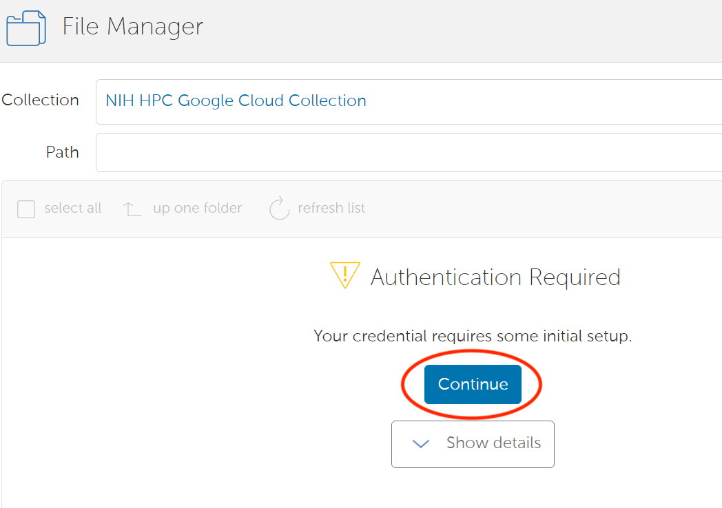Click the up one folder arrow icon
722x508 pixels.
coord(132,209)
